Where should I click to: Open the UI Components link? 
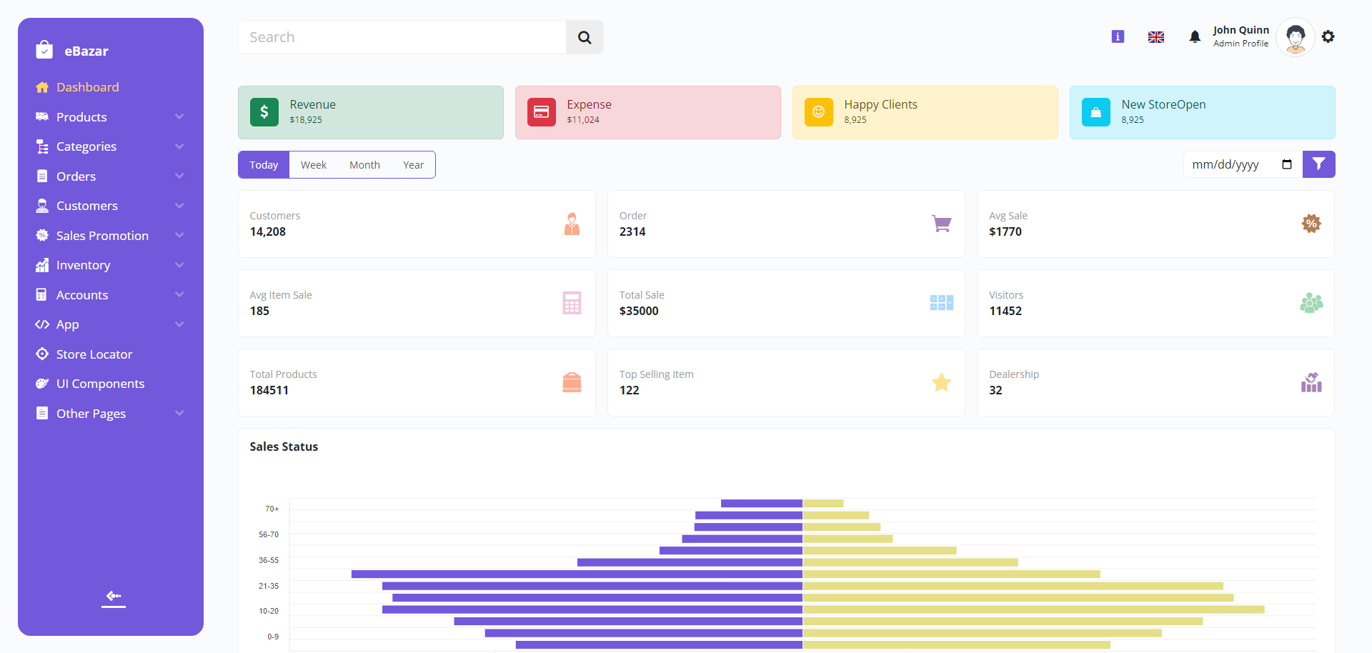pyautogui.click(x=100, y=384)
